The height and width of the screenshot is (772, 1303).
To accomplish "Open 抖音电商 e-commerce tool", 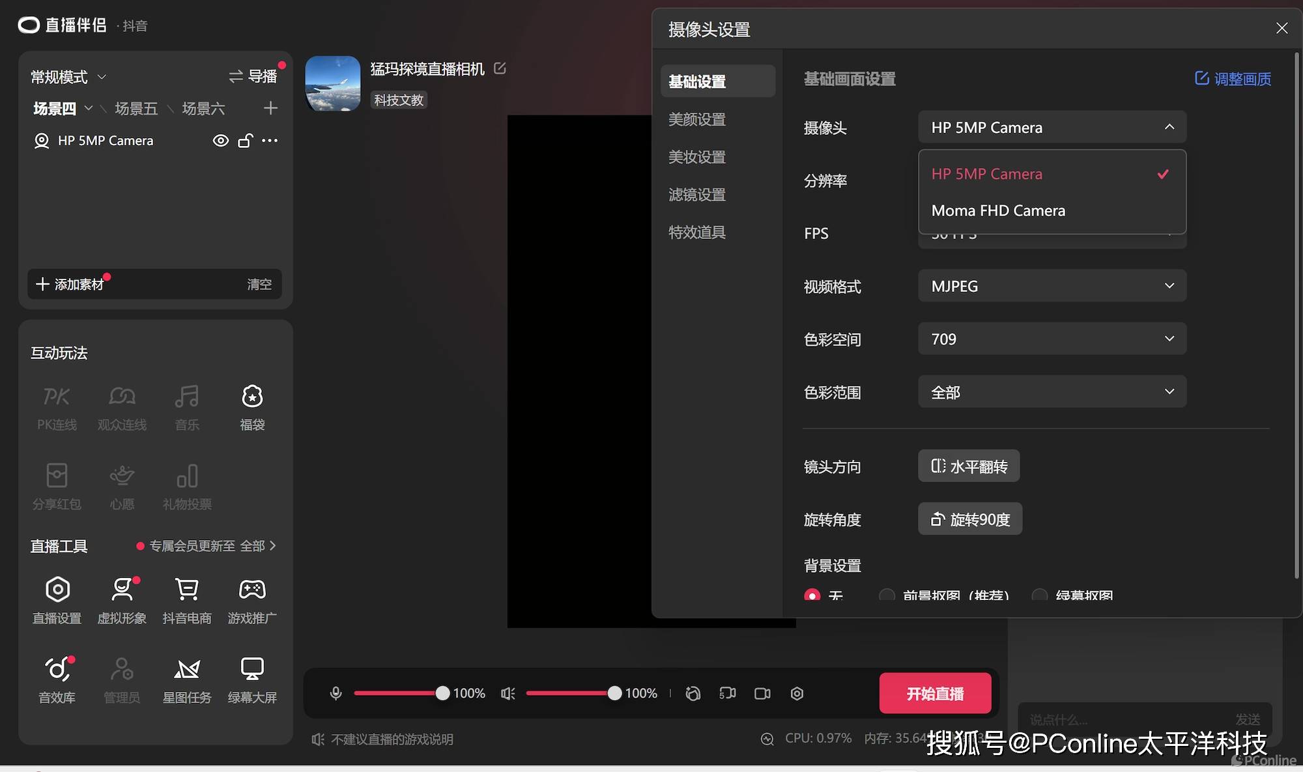I will pos(187,600).
